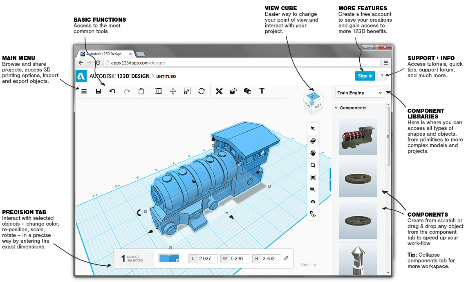Activate the Orbit view tool
Screen dimensions: 466x282
[313, 141]
